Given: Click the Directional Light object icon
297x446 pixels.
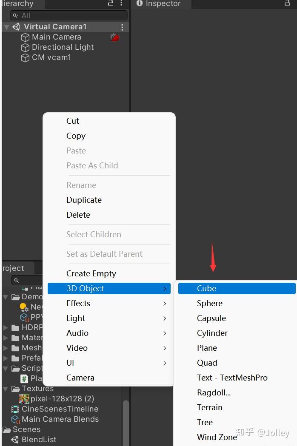Looking at the screenshot, I should pos(25,48).
